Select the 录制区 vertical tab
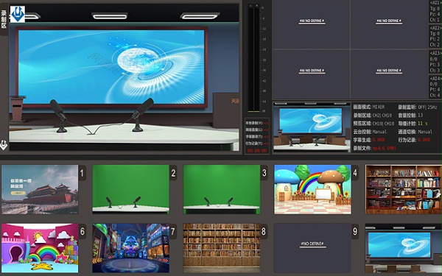The image size is (442, 276). tap(4, 19)
